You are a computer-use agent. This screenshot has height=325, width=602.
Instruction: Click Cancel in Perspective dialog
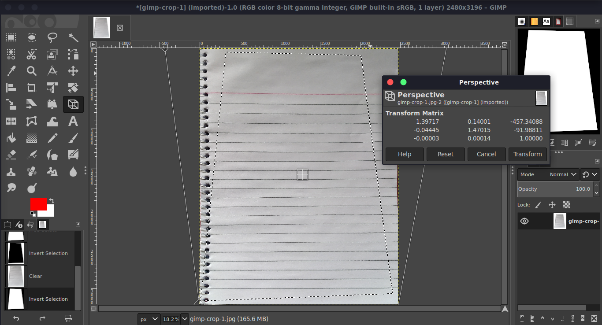click(487, 154)
